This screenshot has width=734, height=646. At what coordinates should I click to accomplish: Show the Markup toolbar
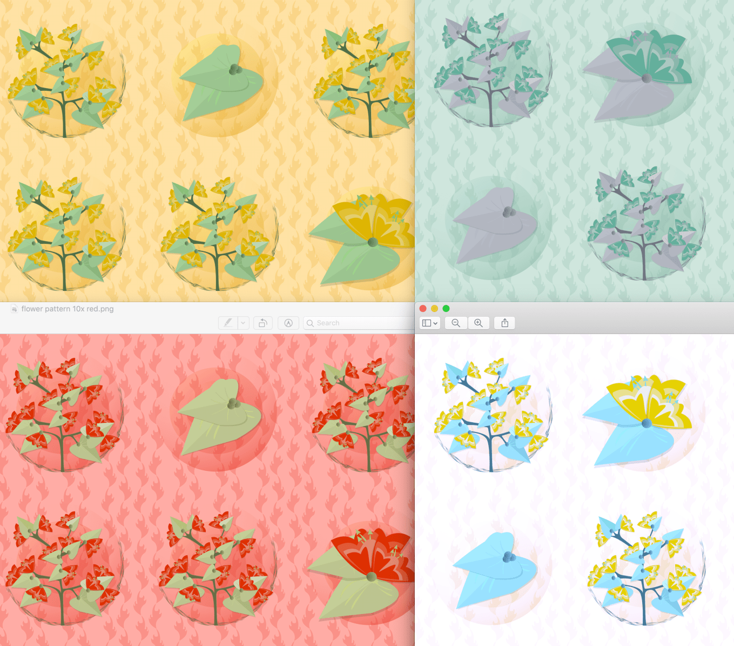point(288,323)
